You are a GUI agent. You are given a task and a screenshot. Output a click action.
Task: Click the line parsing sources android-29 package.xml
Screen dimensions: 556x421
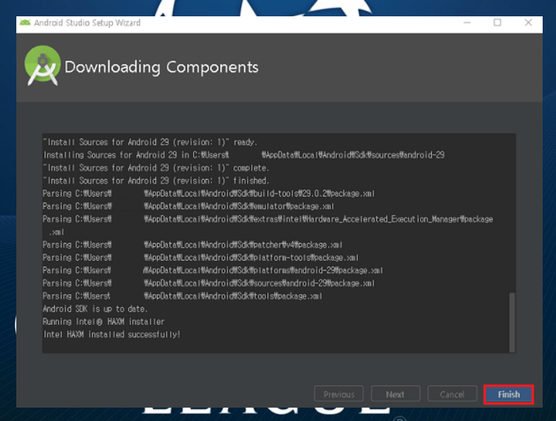(x=209, y=284)
